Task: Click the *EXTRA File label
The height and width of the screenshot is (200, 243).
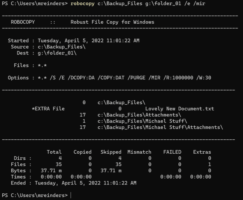Action: 48,109
